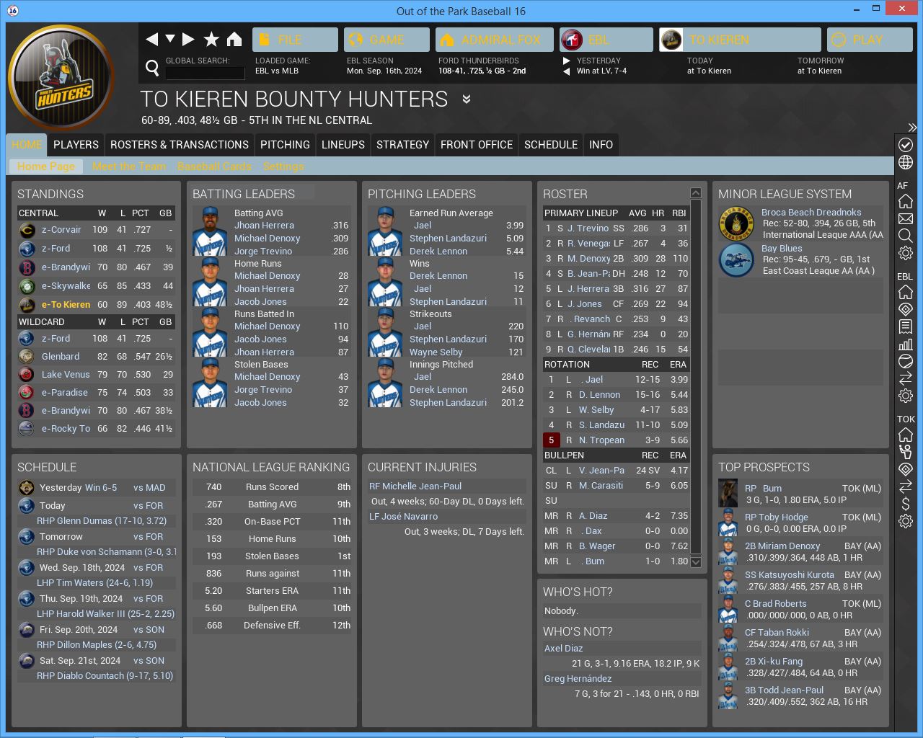The image size is (923, 738).
Task: Switch to the ROSTERS & TRANSACTIONS tab
Action: [x=180, y=145]
